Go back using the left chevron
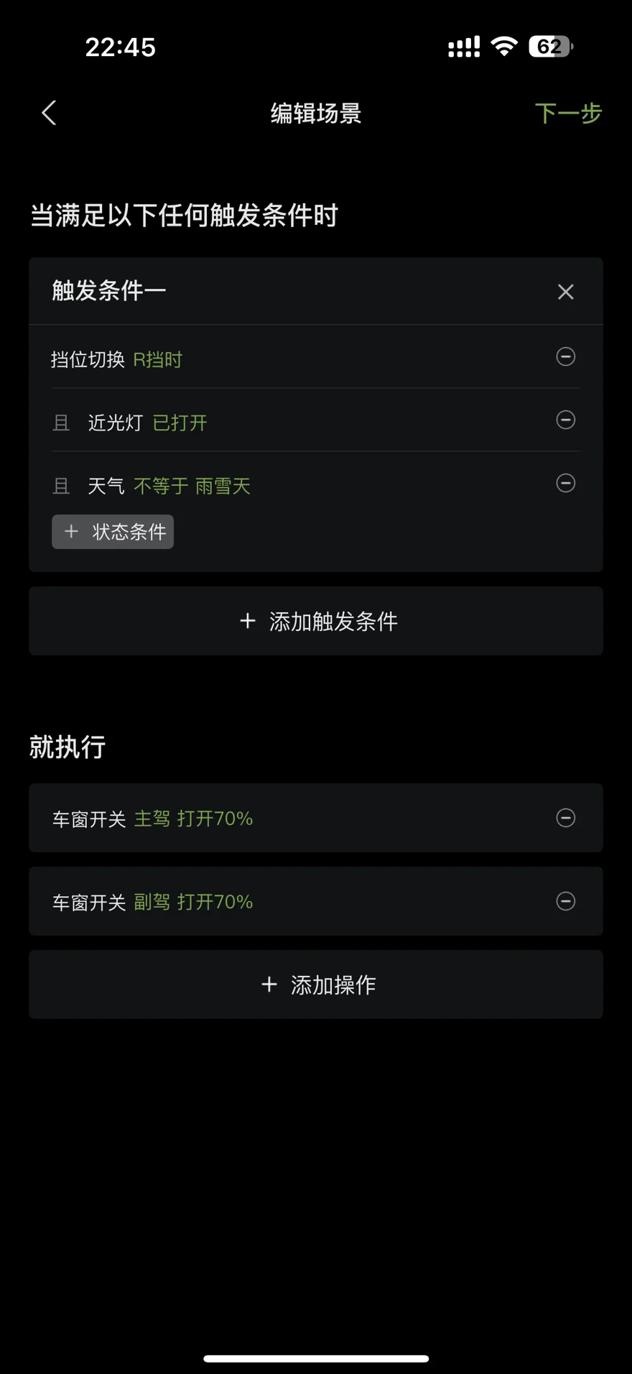Viewport: 632px width, 1374px height. pyautogui.click(x=49, y=113)
